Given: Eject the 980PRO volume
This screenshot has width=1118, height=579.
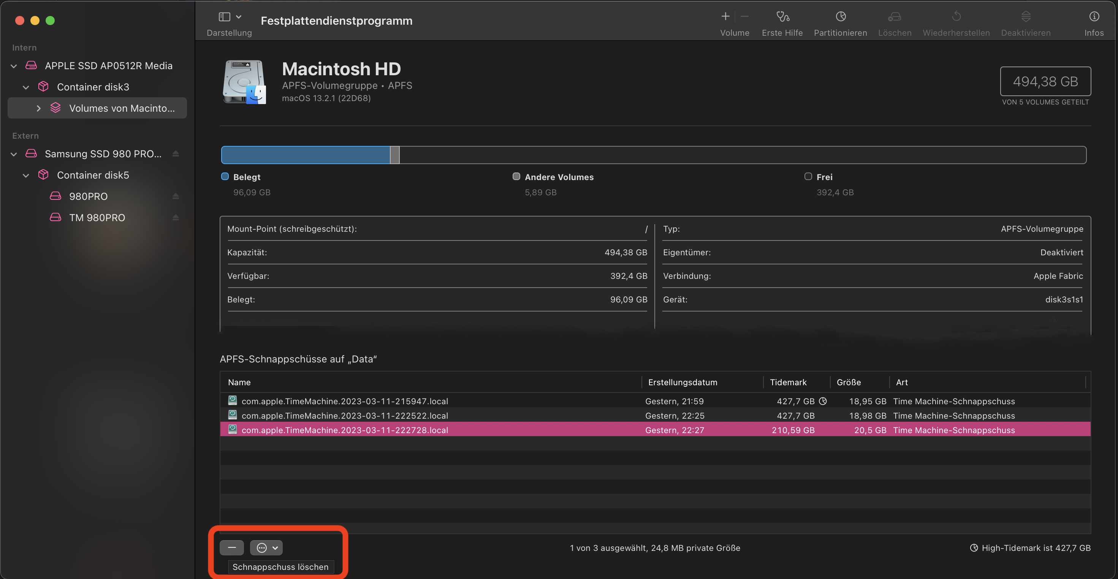Looking at the screenshot, I should [x=175, y=196].
